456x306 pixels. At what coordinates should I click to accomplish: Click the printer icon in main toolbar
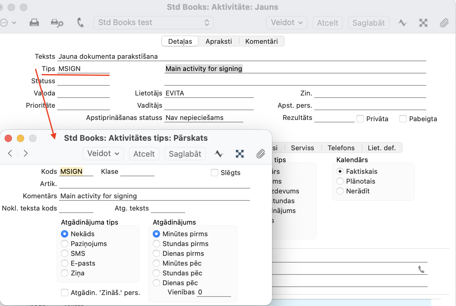(34, 23)
